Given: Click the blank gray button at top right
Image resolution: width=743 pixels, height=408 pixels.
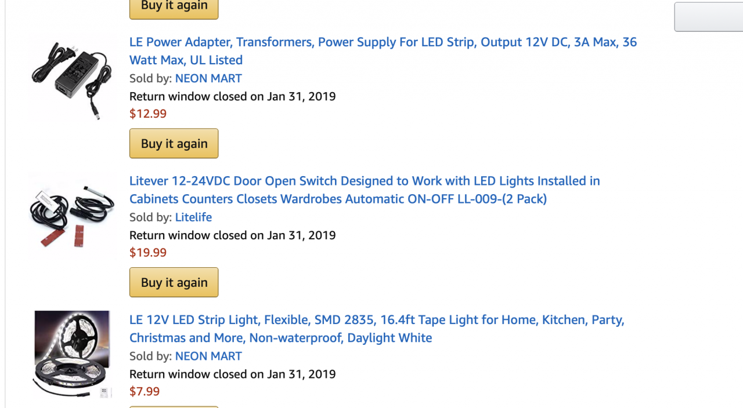Looking at the screenshot, I should tap(708, 17).
